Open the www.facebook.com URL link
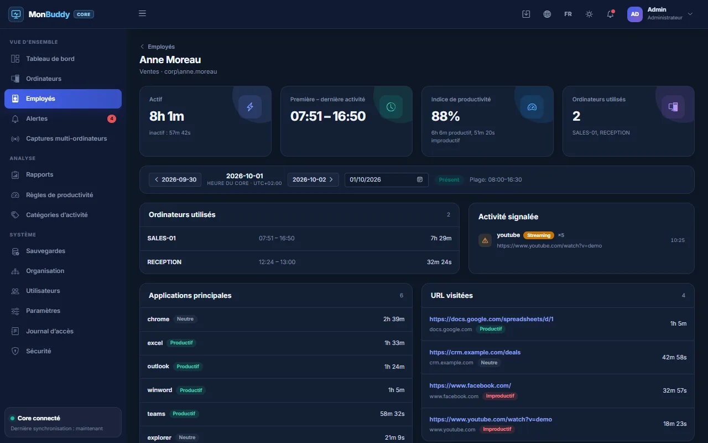 pyautogui.click(x=470, y=385)
